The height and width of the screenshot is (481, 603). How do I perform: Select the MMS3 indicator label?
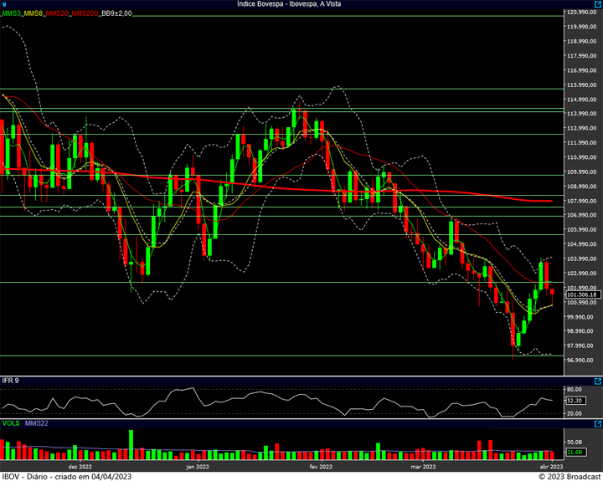pyautogui.click(x=11, y=13)
